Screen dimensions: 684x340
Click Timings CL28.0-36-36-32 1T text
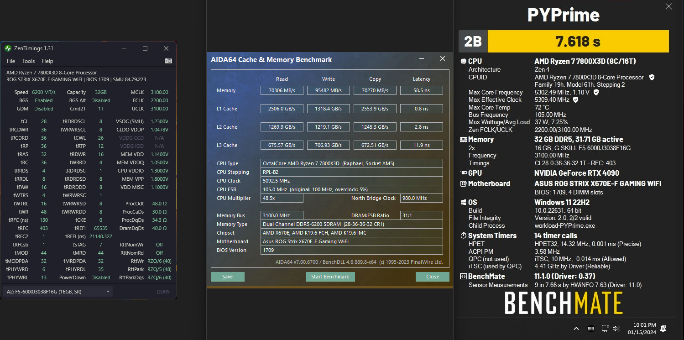pyautogui.click(x=575, y=163)
